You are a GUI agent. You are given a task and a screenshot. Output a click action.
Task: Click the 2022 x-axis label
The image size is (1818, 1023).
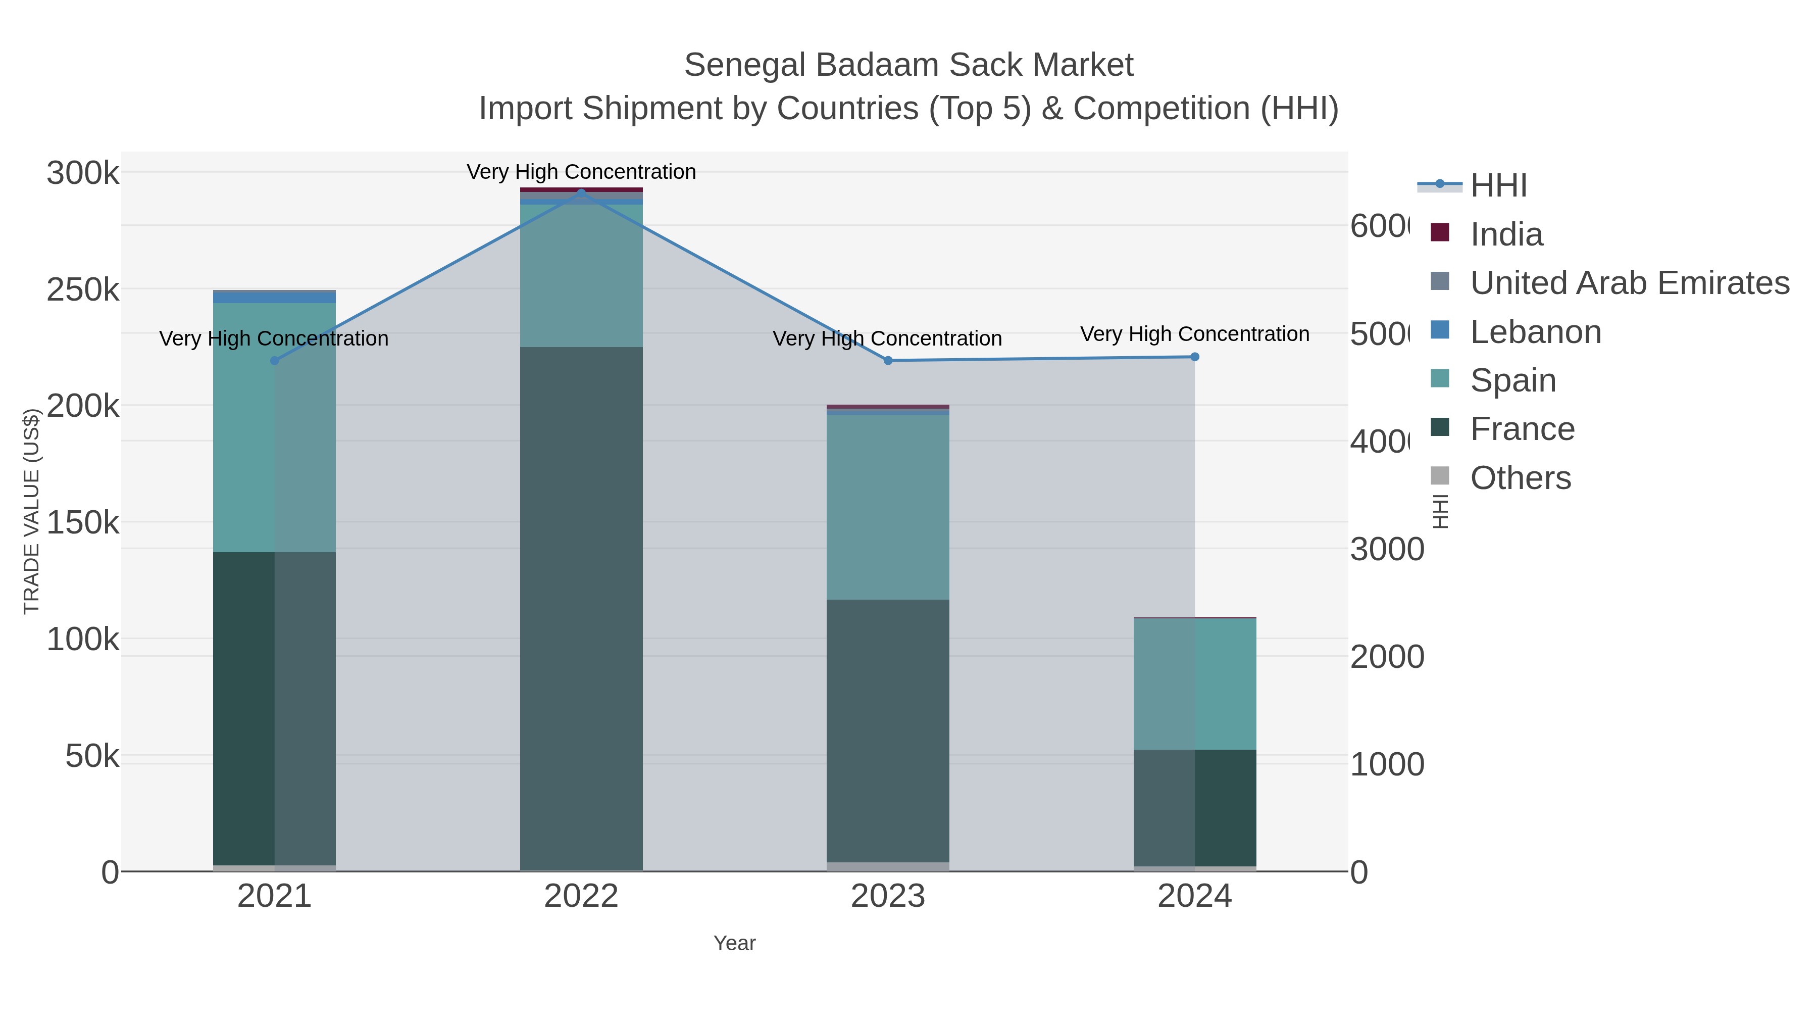[582, 896]
